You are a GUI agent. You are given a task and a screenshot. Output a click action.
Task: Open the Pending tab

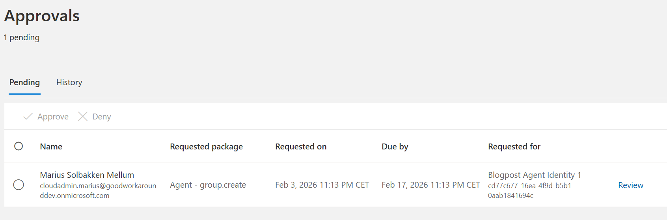click(24, 82)
